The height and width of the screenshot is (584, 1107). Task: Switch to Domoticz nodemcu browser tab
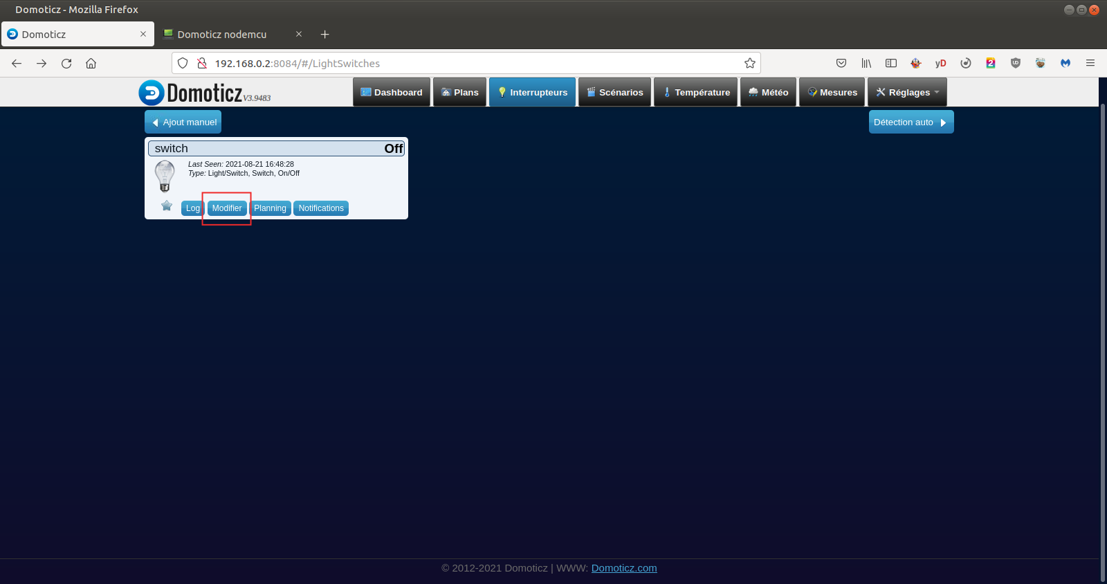tap(222, 35)
